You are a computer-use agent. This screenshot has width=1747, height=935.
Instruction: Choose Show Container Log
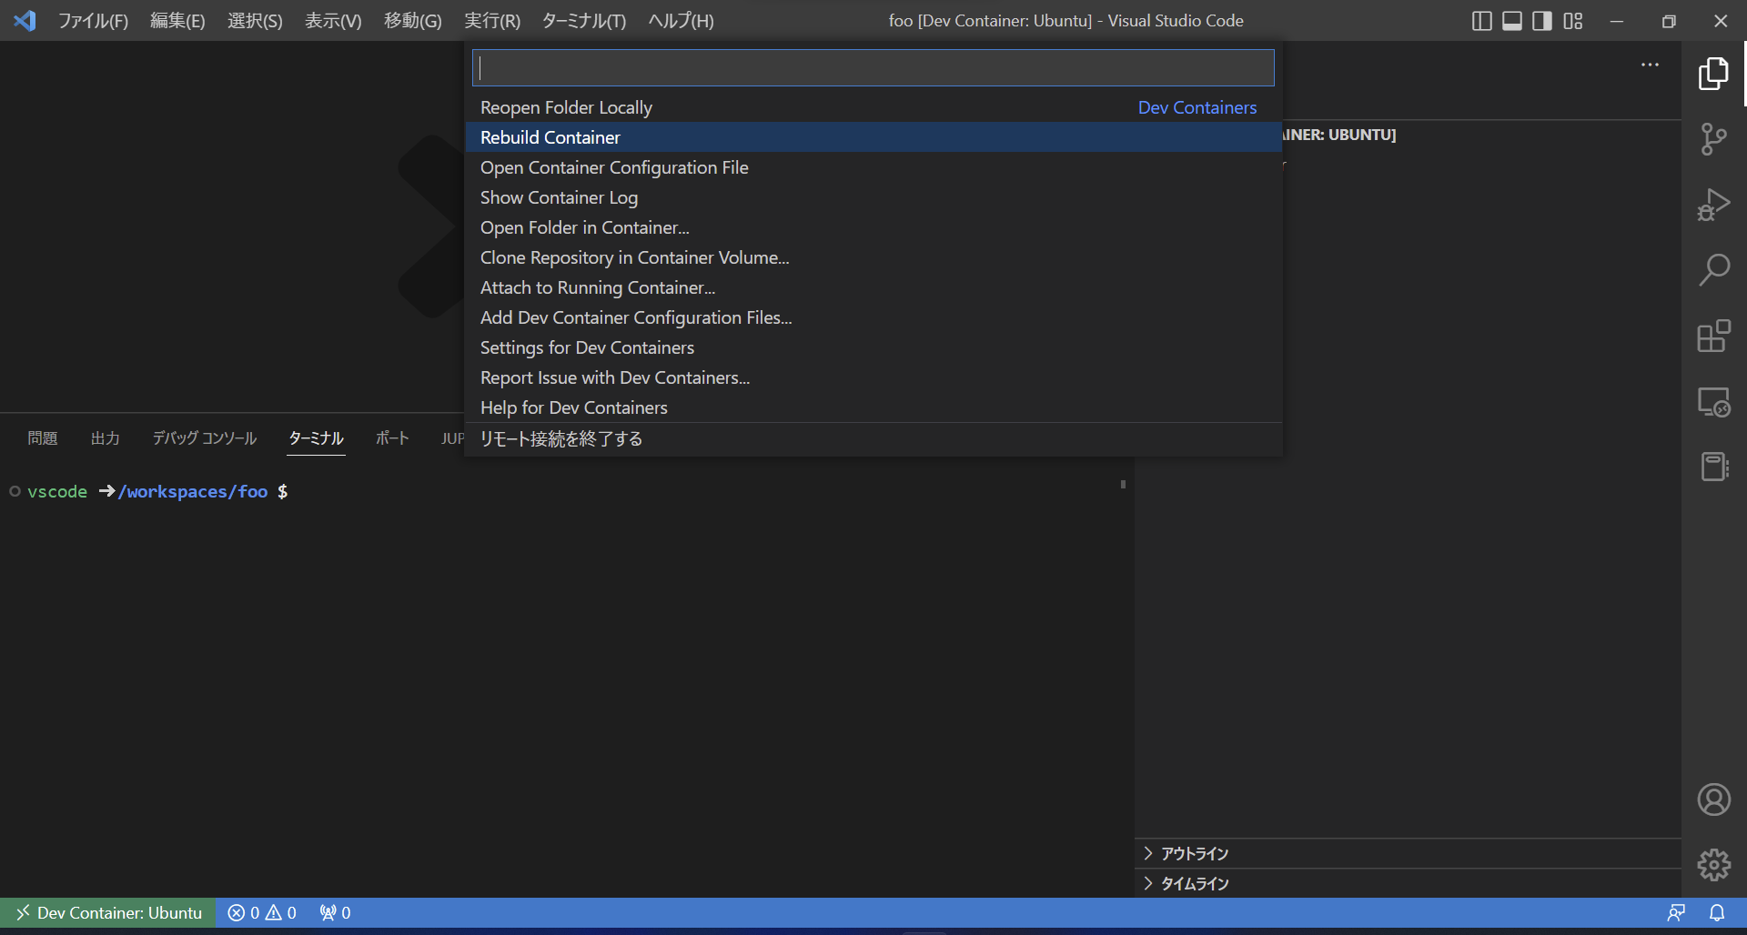[x=873, y=197]
